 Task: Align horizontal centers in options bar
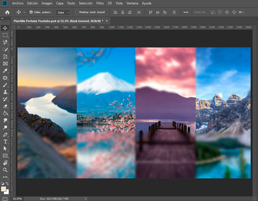(123, 12)
